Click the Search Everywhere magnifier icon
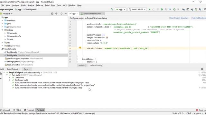 tap(205, 9)
